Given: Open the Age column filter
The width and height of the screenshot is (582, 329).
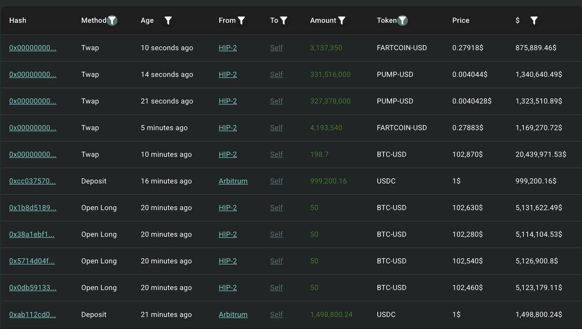Looking at the screenshot, I should (x=168, y=20).
